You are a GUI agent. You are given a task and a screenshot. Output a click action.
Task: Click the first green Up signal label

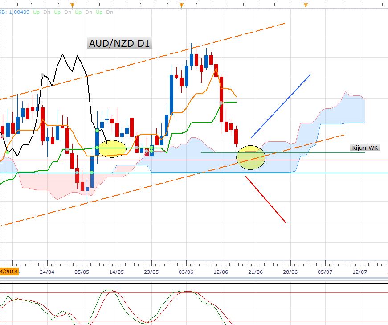point(37,12)
